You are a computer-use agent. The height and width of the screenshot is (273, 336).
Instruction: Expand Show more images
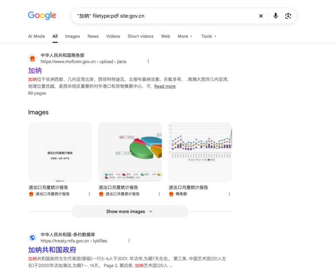(x=130, y=212)
